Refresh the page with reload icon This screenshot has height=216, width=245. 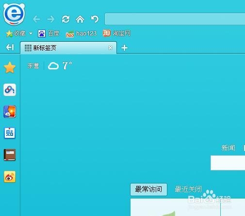click(65, 19)
